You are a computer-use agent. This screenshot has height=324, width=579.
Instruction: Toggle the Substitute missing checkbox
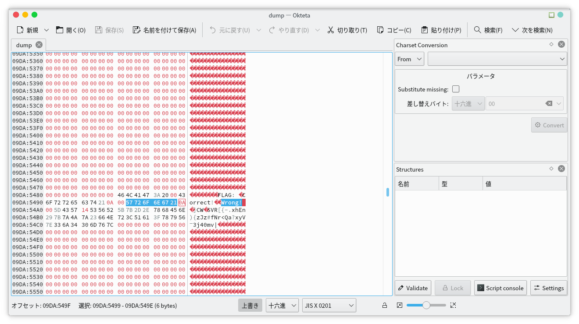coord(456,89)
